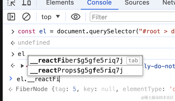Select __reactProps$g5gfe5riq7j autocomplete suggestion

[85, 70]
